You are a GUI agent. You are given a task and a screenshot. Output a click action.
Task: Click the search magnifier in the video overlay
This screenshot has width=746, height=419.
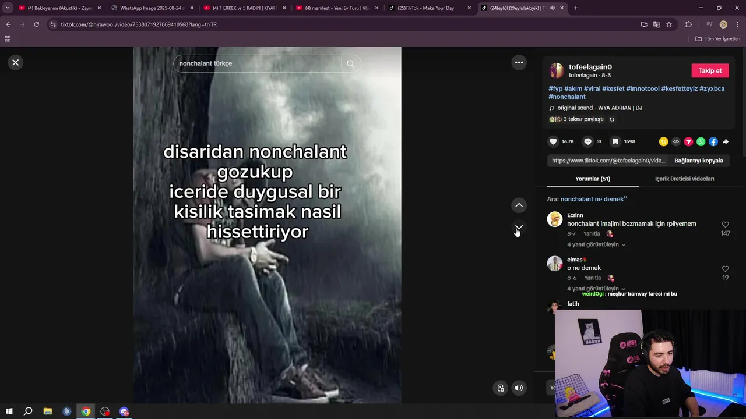pos(350,63)
